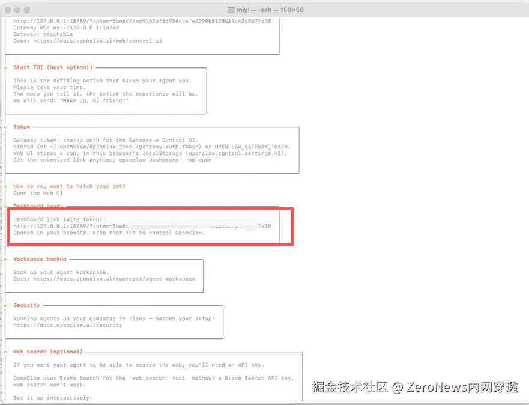Open the docs.openclaw.ai/concepts/agent-workspace link
The image size is (529, 405).
click(114, 279)
